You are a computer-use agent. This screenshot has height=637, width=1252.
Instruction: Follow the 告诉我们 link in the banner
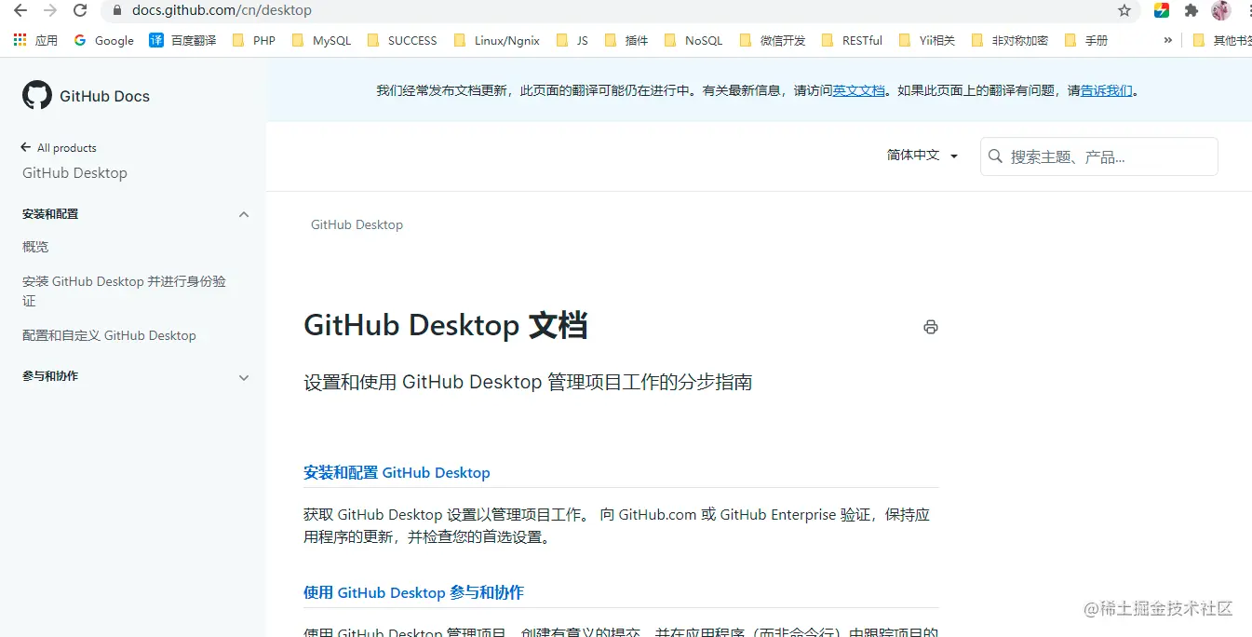(x=1107, y=90)
